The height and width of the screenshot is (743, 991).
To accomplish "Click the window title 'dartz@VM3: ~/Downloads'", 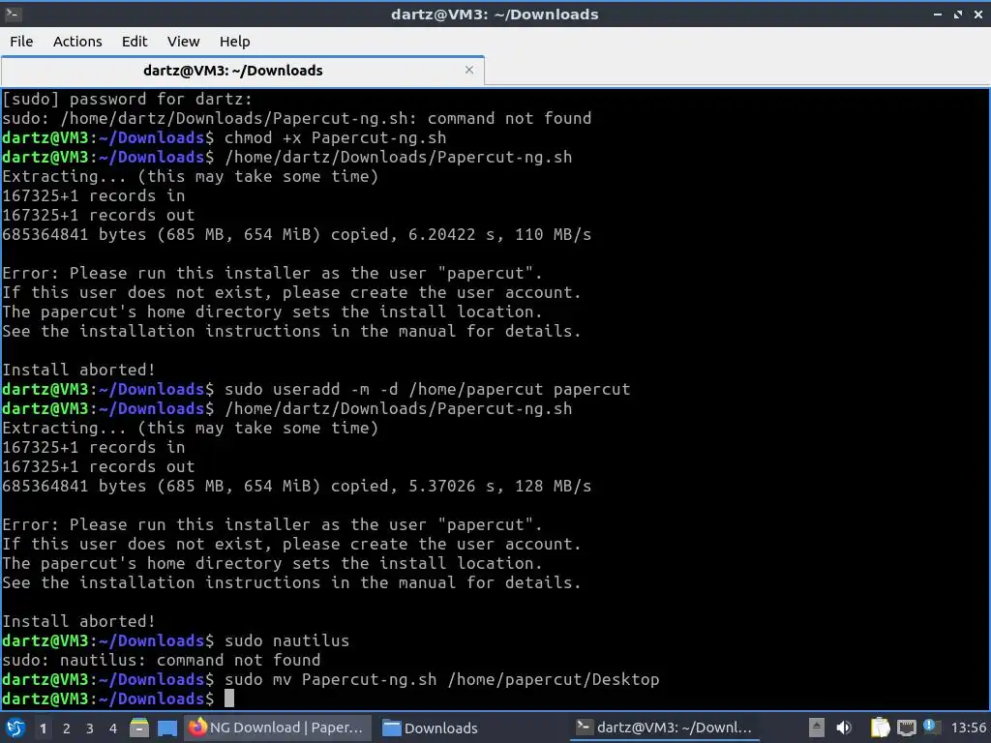I will point(495,14).
